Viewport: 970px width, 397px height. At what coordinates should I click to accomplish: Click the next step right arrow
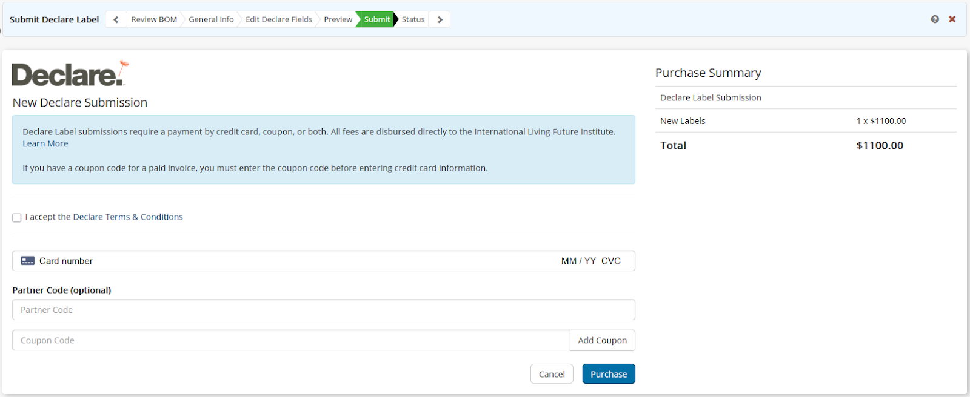[440, 19]
